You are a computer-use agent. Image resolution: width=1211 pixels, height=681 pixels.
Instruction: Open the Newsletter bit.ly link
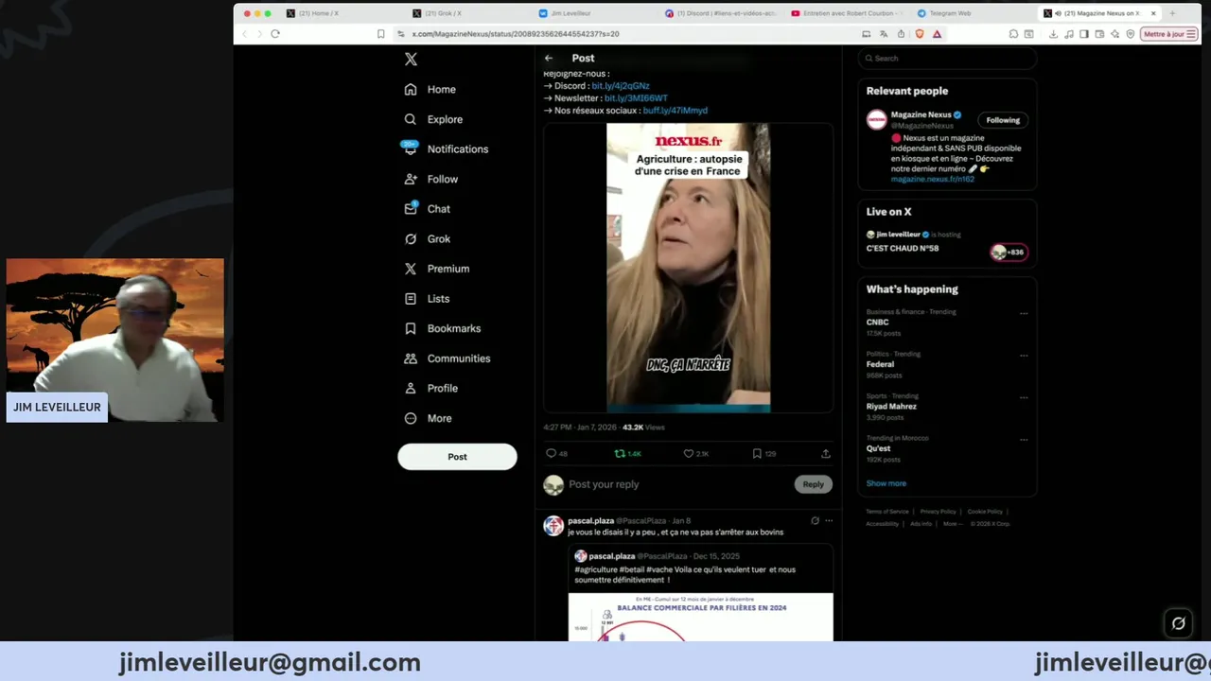(x=636, y=98)
